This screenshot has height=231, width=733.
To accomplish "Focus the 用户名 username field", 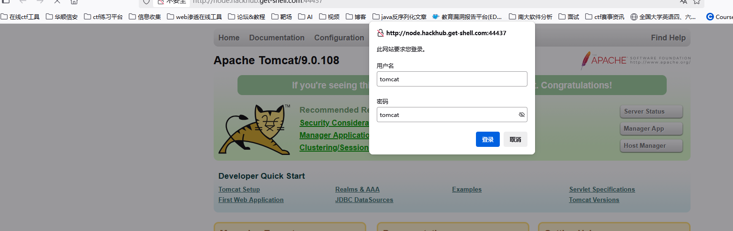I will 452,79.
